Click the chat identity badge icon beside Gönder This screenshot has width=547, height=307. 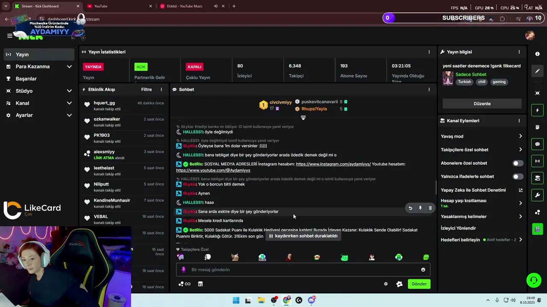tap(400, 284)
